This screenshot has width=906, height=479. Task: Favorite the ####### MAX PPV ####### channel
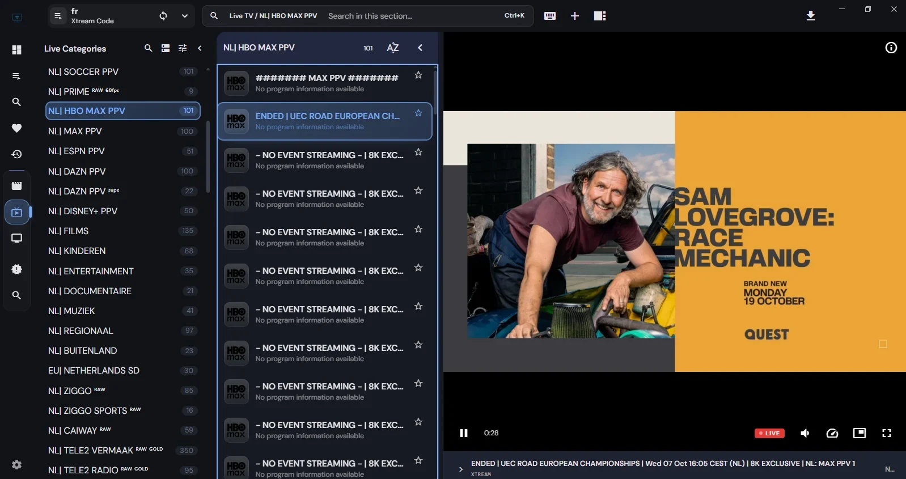tap(418, 75)
